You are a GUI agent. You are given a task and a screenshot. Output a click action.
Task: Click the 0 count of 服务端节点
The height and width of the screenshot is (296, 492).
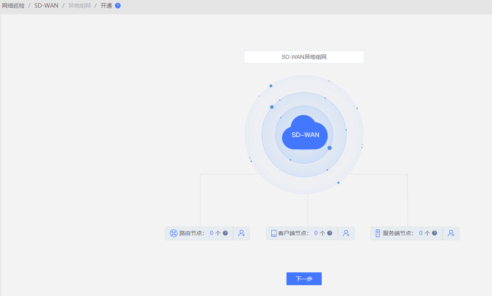coord(421,233)
